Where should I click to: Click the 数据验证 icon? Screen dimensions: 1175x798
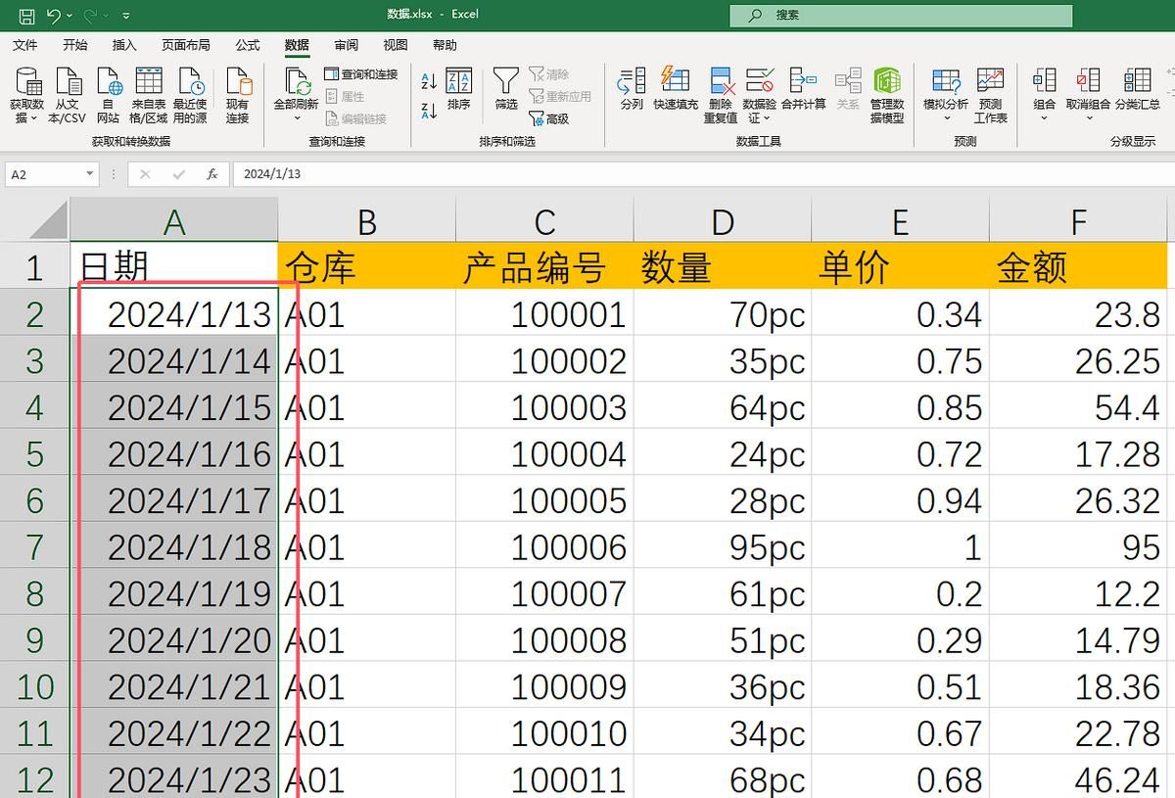(759, 82)
